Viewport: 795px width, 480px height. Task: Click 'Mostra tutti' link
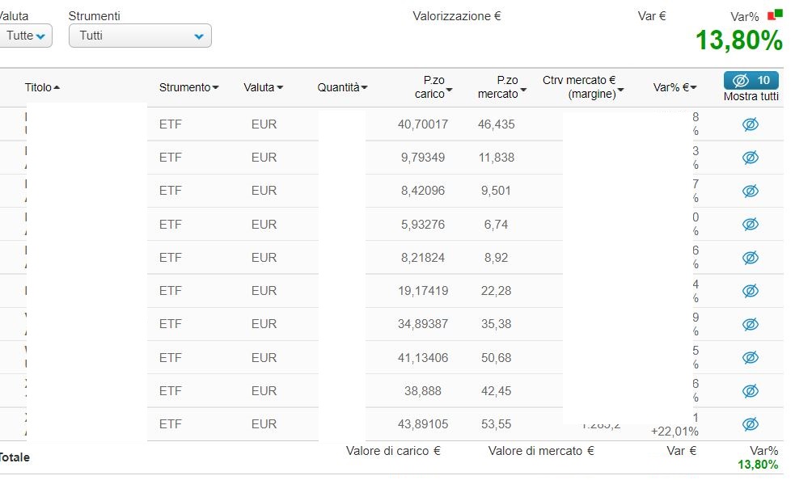751,96
